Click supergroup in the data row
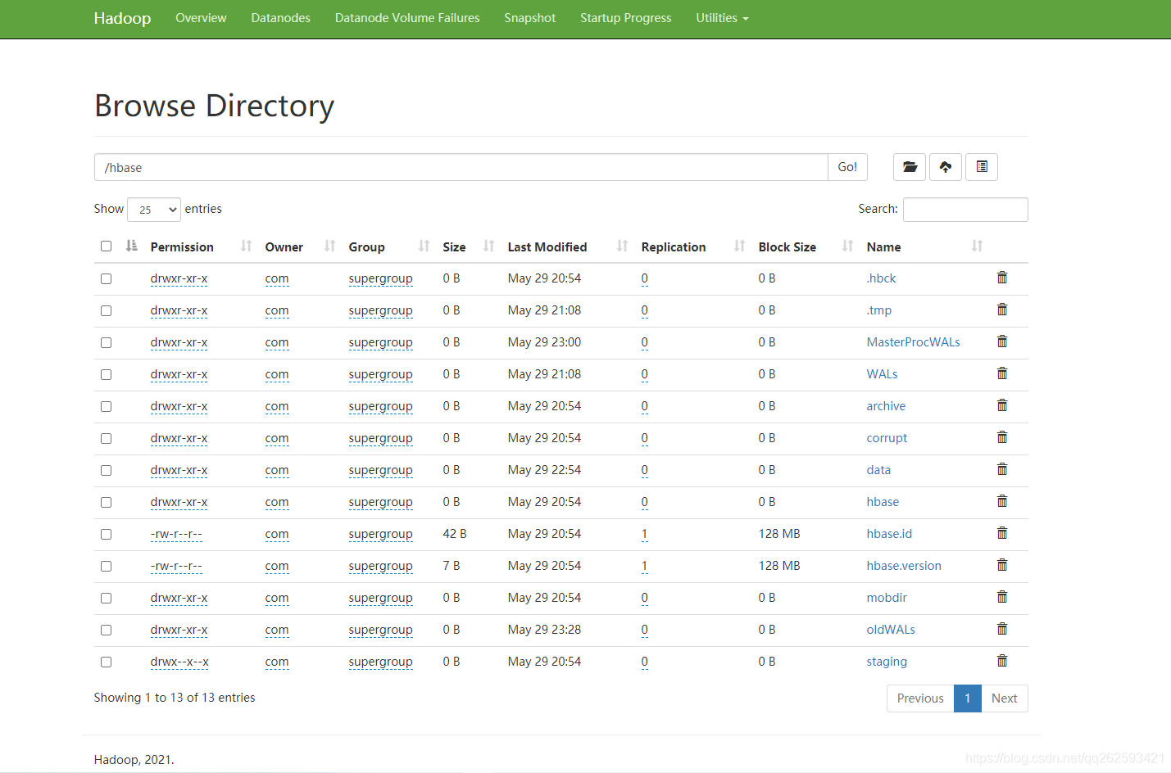This screenshot has width=1171, height=773. [x=380, y=470]
